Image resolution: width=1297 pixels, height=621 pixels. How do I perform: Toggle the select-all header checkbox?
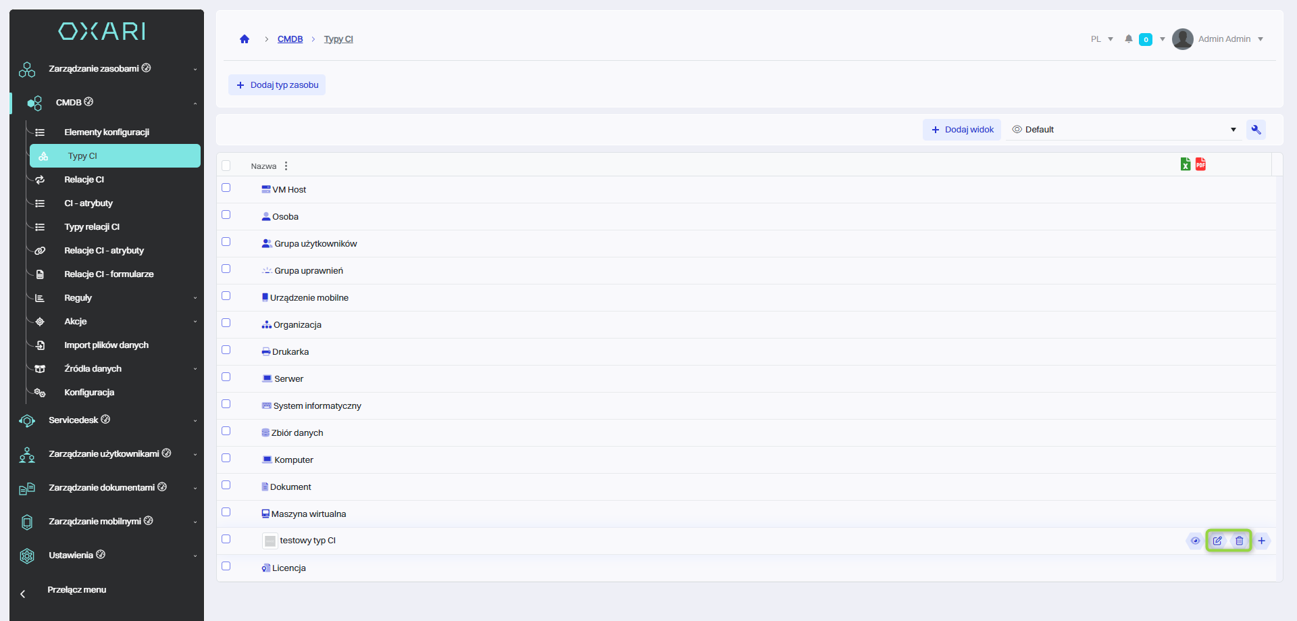226,166
